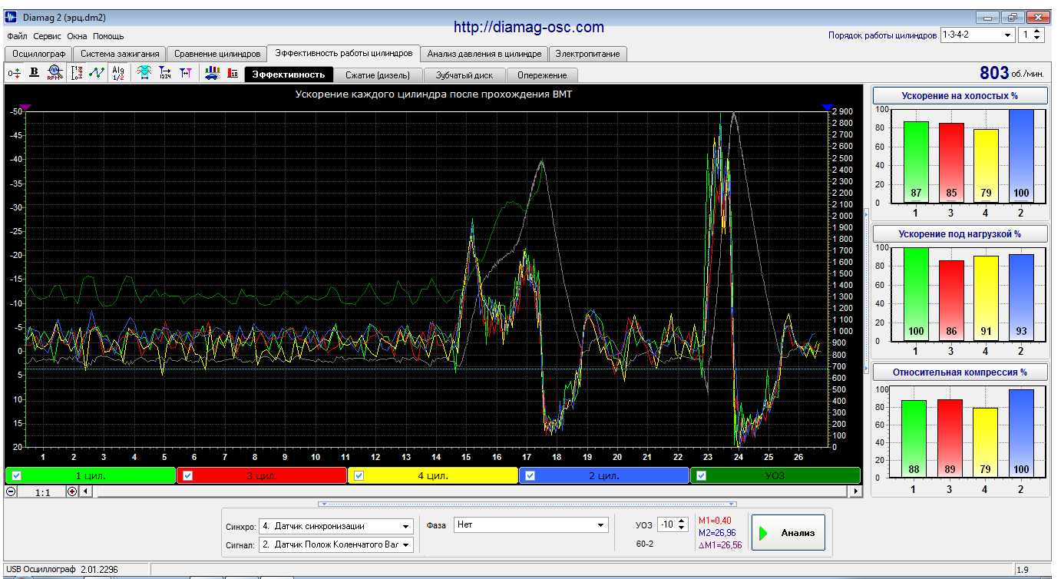Click the red bar with number icon

tap(233, 73)
